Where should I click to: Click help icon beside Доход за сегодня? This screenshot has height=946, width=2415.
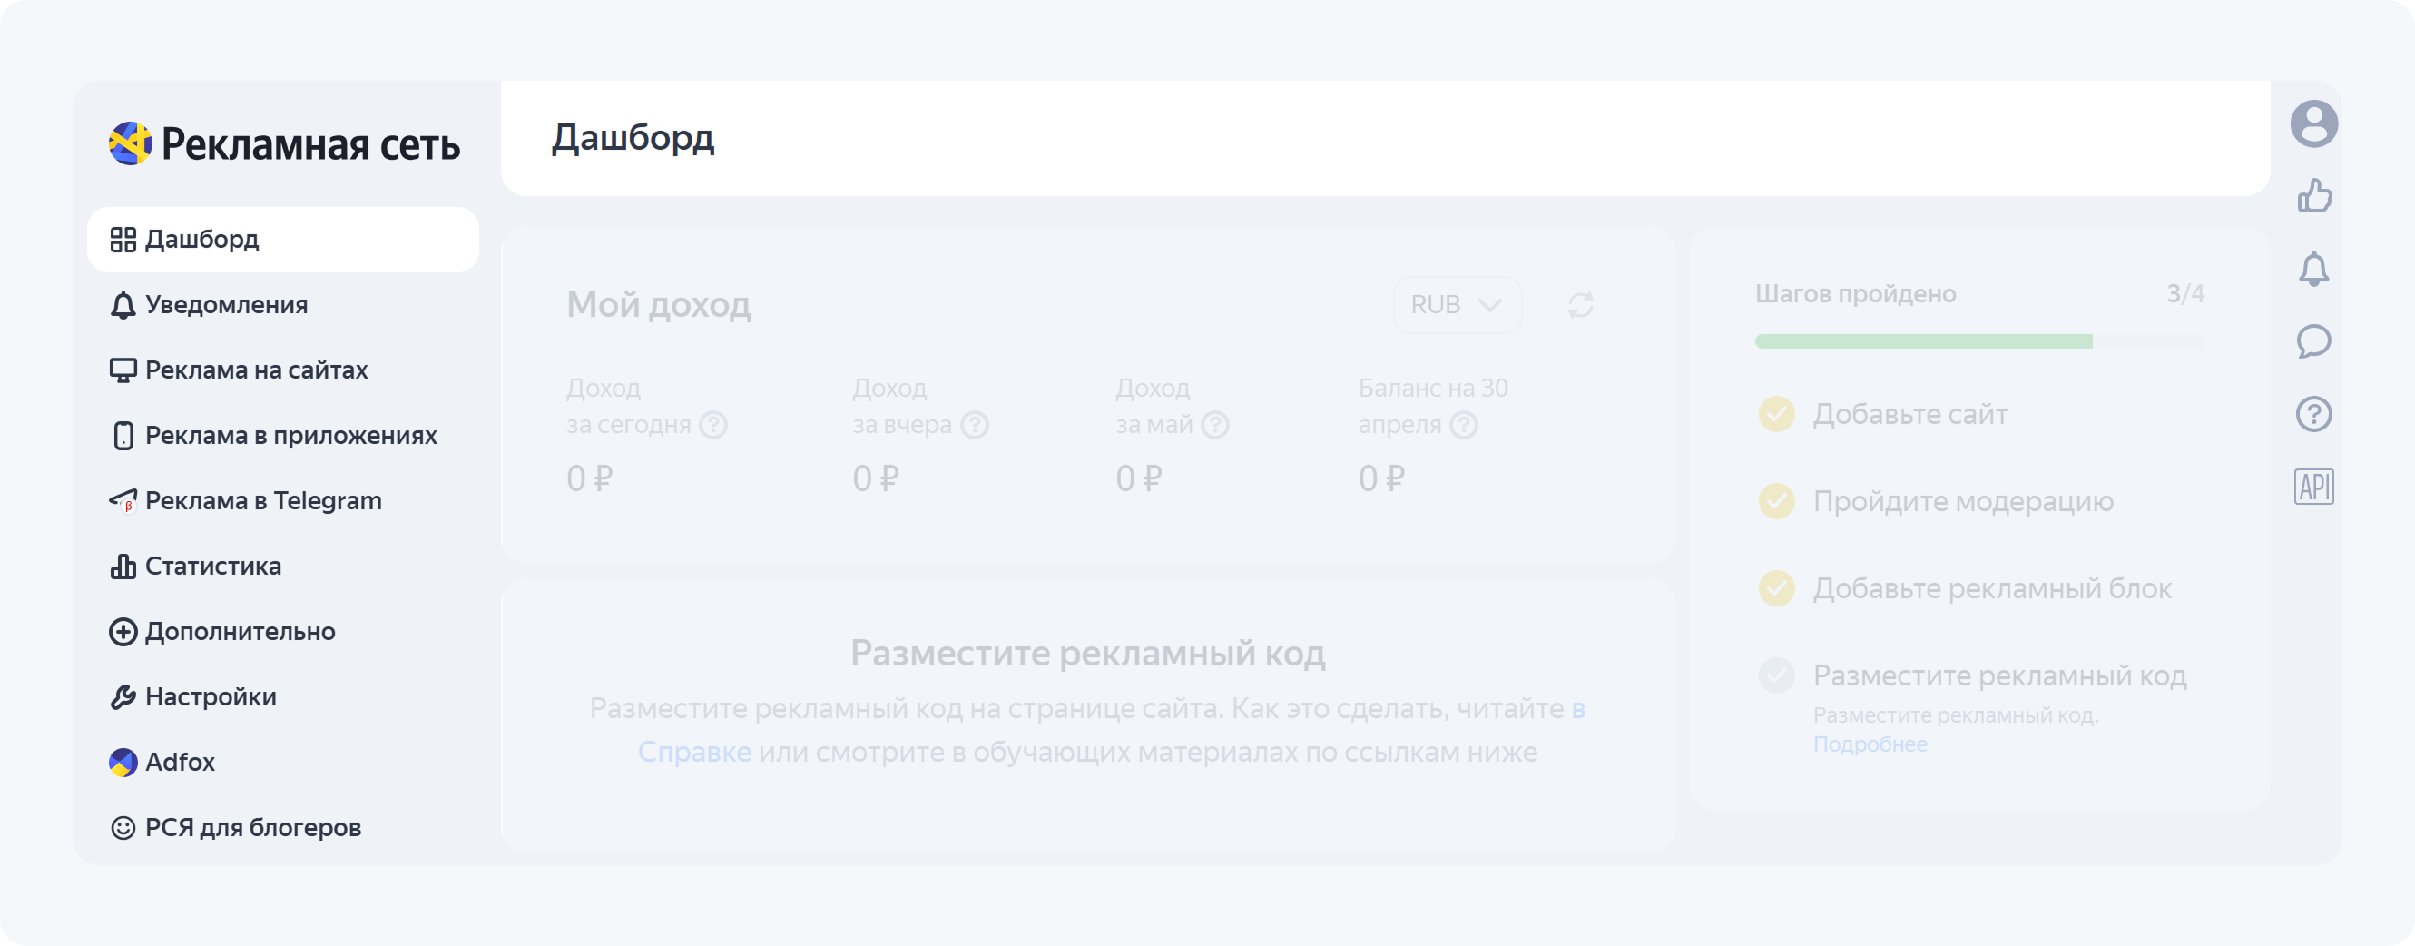[x=713, y=426]
